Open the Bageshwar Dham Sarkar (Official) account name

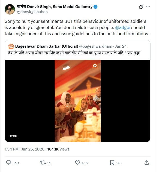(47, 46)
